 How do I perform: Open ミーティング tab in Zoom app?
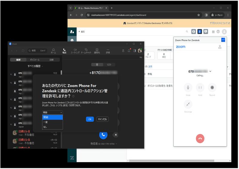pyautogui.click(x=75, y=51)
